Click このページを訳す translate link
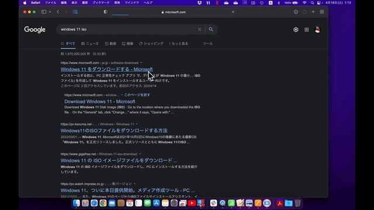This screenshot has width=374, height=210. tap(137, 94)
